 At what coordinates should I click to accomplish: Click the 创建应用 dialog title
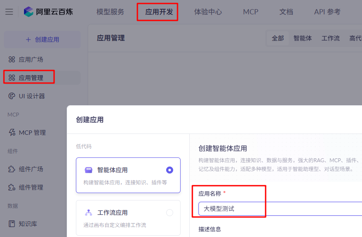pyautogui.click(x=90, y=120)
